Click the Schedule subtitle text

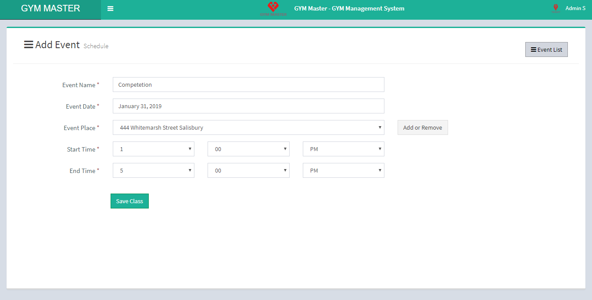pyautogui.click(x=96, y=46)
